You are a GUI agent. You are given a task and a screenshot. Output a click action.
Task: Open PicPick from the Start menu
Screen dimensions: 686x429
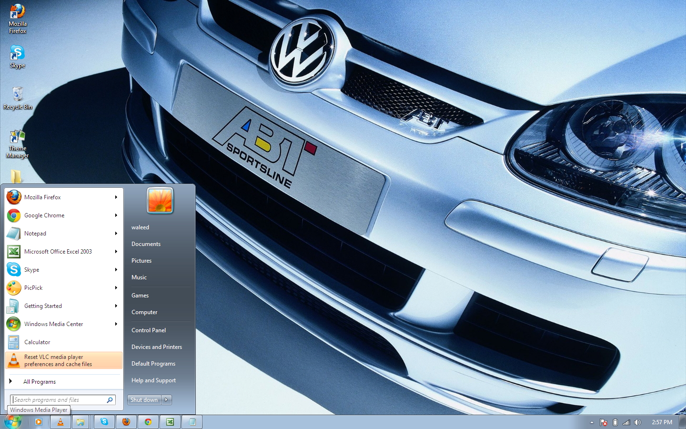(x=33, y=287)
